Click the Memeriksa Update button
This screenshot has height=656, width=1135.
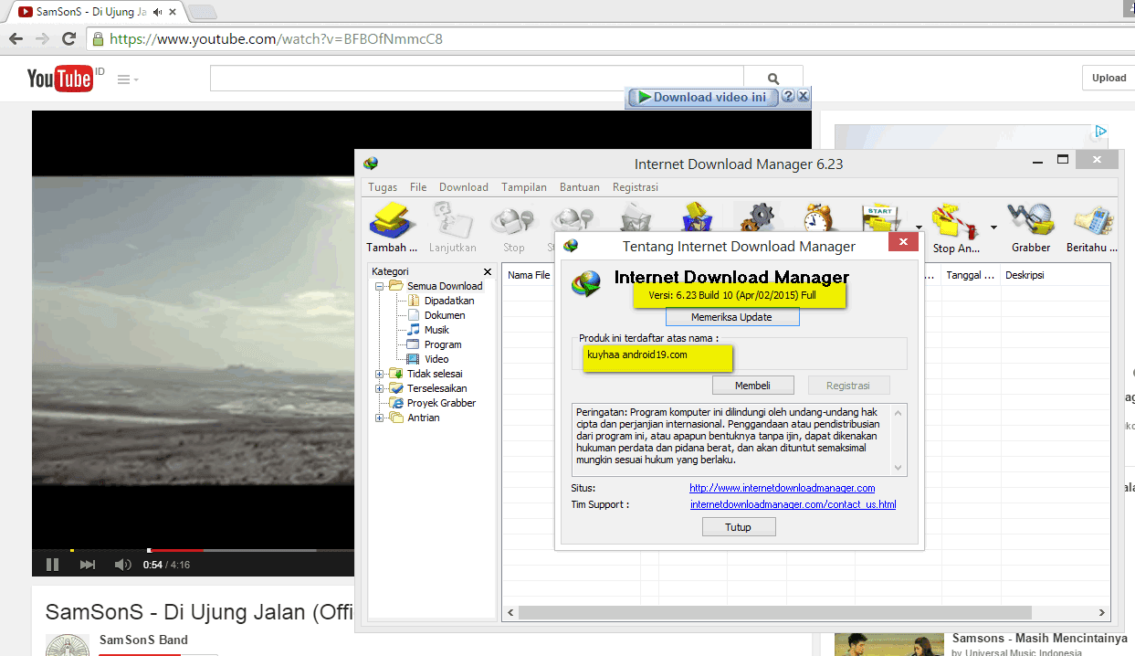click(732, 317)
